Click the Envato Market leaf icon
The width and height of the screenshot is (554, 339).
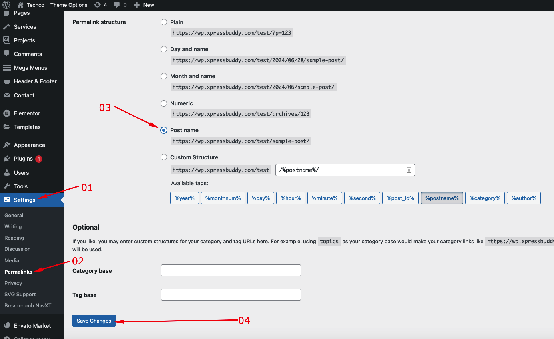pyautogui.click(x=7, y=326)
